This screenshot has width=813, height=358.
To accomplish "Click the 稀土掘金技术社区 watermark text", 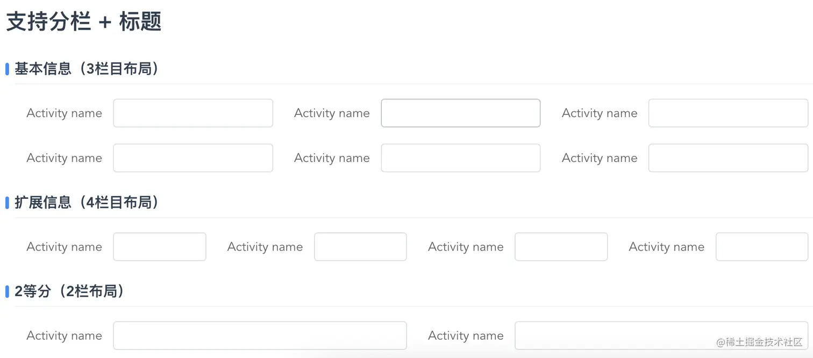I will 759,342.
